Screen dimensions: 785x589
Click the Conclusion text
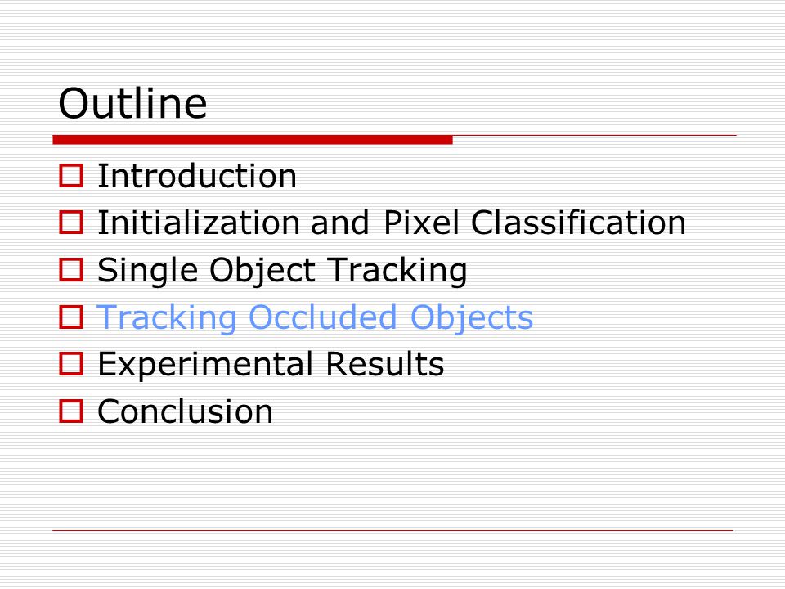click(x=186, y=411)
